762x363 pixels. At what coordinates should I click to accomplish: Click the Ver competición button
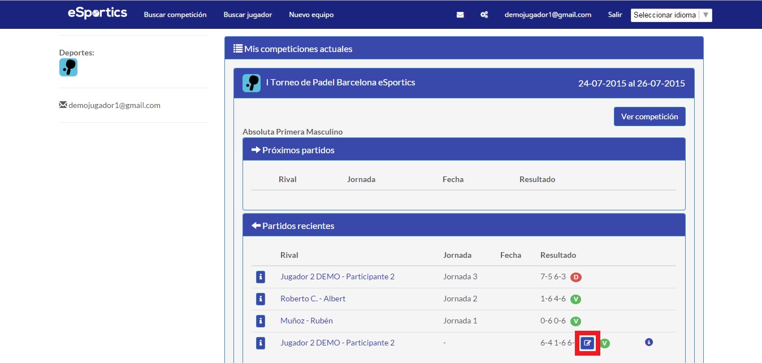click(650, 116)
